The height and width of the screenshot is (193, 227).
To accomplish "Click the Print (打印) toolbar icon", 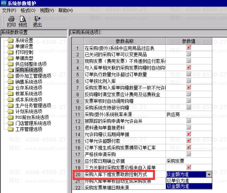I will pyautogui.click(x=11, y=19).
